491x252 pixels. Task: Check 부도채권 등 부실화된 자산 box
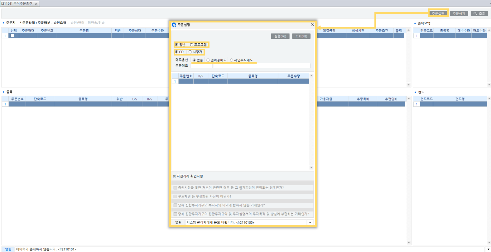(175, 196)
